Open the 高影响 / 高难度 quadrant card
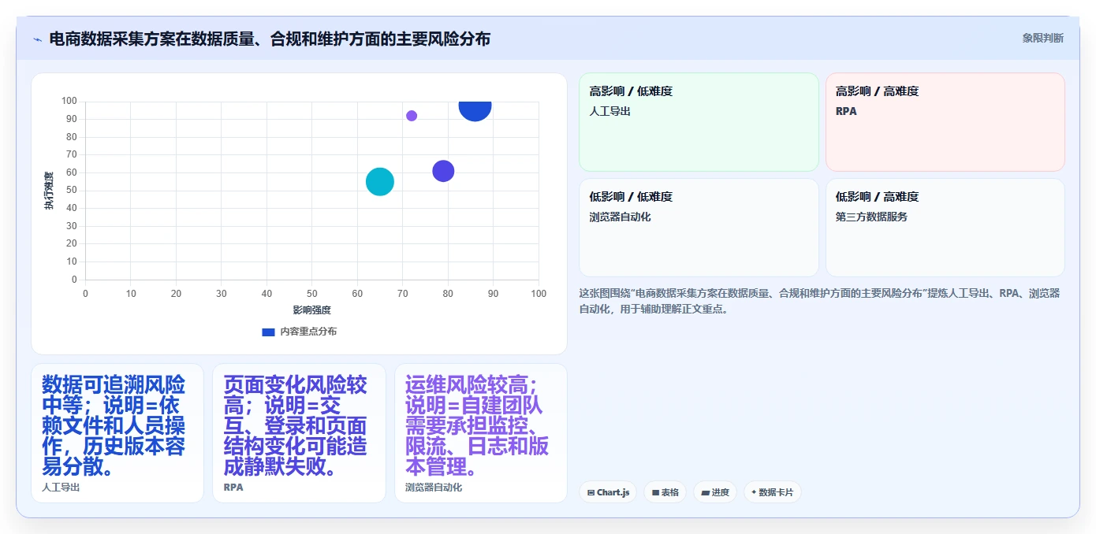 pyautogui.click(x=945, y=122)
